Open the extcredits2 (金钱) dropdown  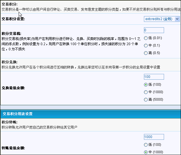pyautogui.click(x=161, y=19)
